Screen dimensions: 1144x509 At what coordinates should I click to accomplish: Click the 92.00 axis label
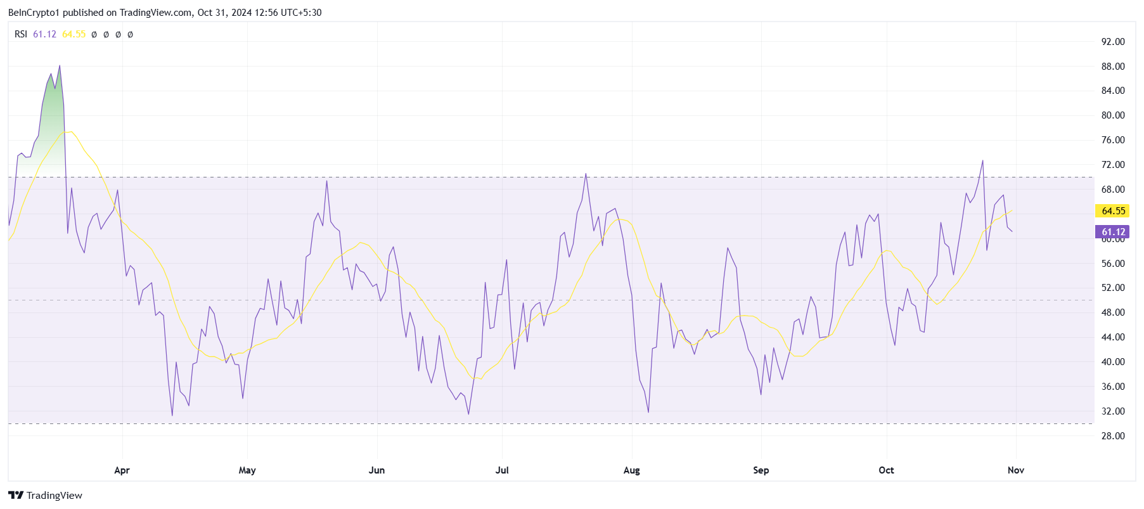[x=1113, y=42]
